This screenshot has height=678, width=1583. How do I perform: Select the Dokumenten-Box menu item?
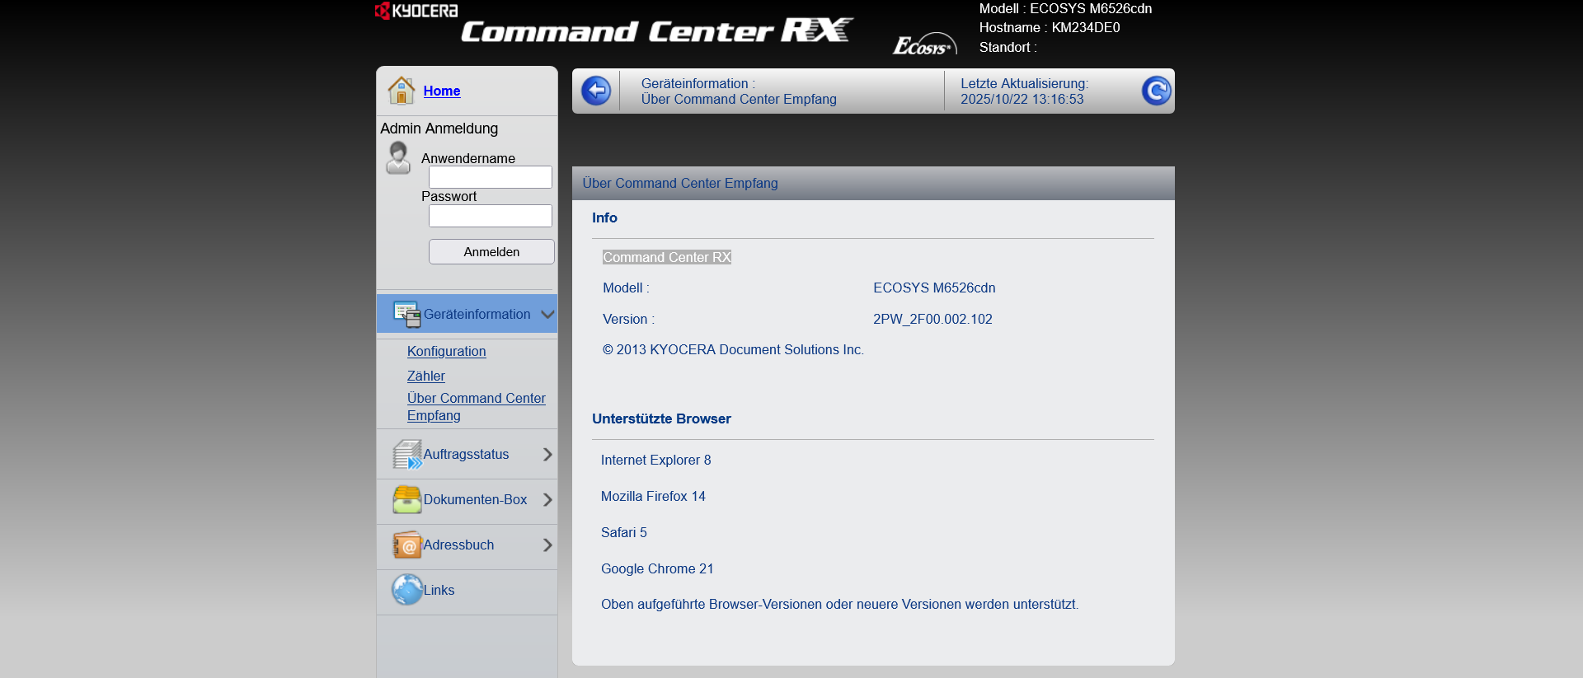point(475,499)
